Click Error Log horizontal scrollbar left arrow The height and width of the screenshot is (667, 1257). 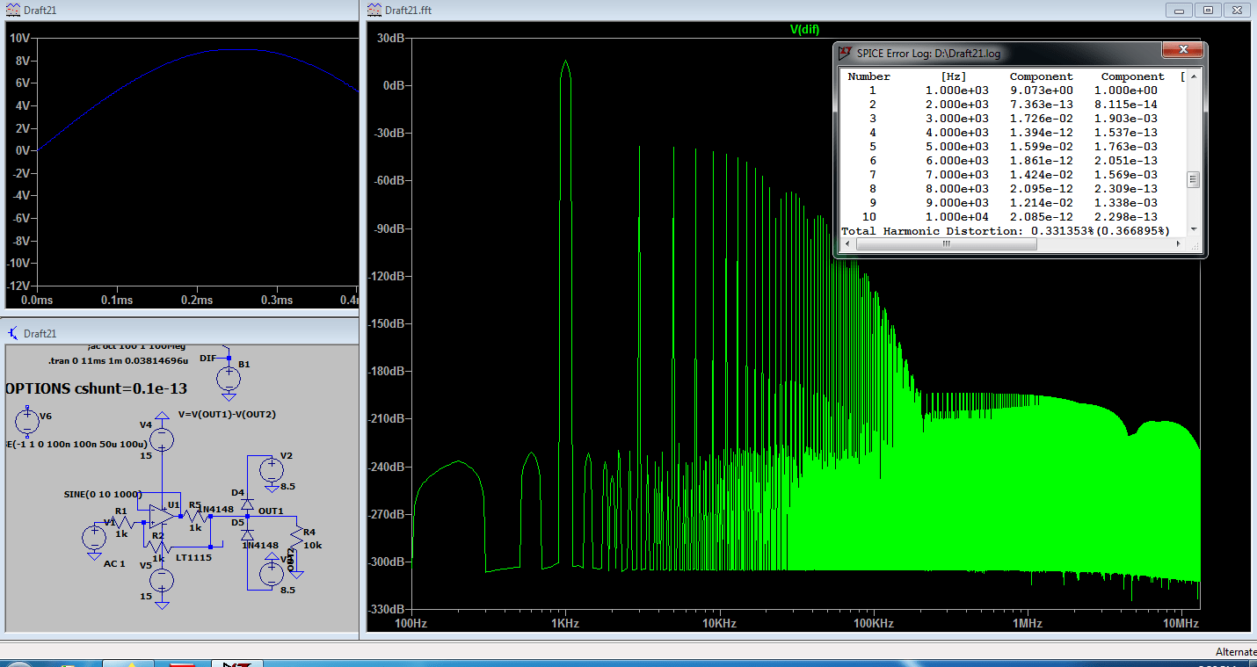click(847, 243)
